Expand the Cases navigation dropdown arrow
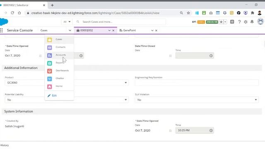Image resolution: width=265 pixels, height=149 pixels. pos(70,30)
